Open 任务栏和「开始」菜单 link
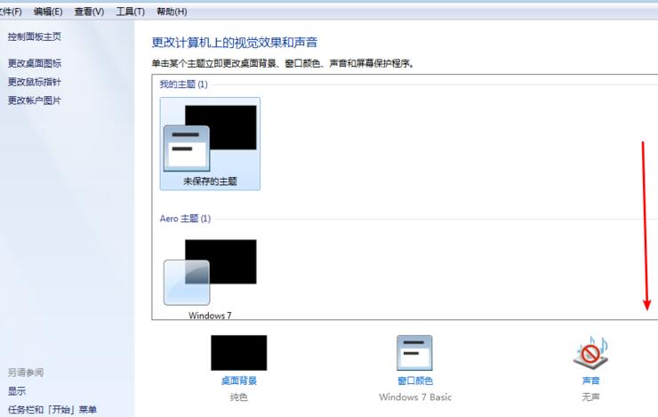658x417 pixels. coord(52,410)
